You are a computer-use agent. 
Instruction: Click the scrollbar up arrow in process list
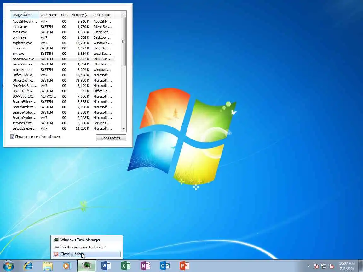click(x=124, y=14)
